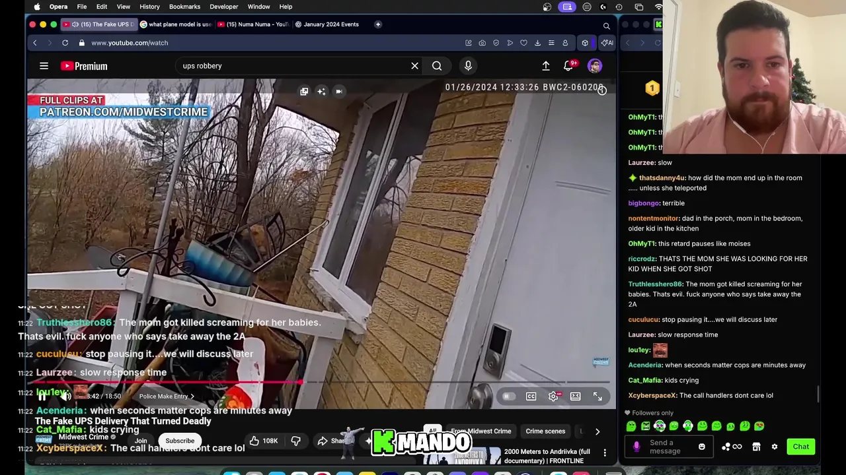This screenshot has height=475, width=846.
Task: Switch to theater mode
Action: pos(575,396)
